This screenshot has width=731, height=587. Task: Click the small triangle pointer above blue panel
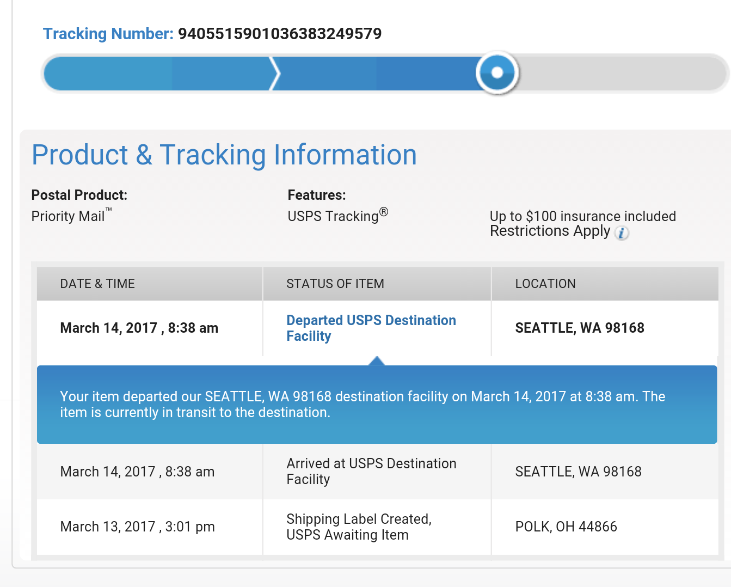(x=377, y=360)
